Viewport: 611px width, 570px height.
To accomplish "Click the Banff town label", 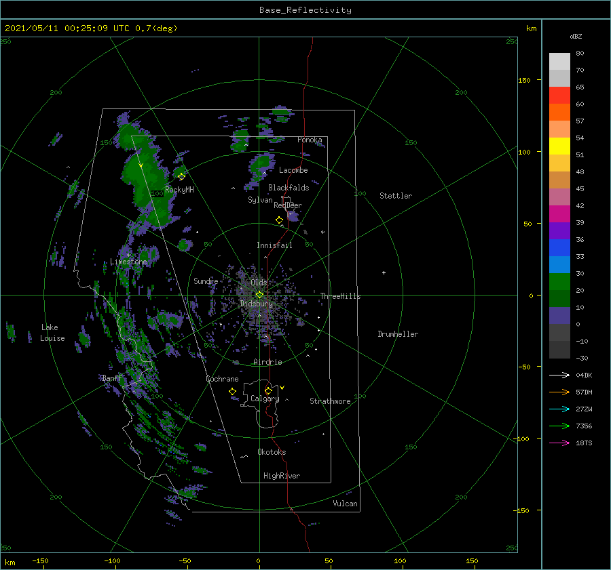I will tap(112, 378).
